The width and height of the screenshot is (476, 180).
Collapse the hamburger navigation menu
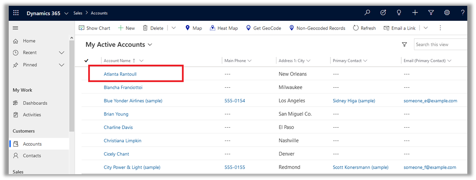tap(16, 28)
